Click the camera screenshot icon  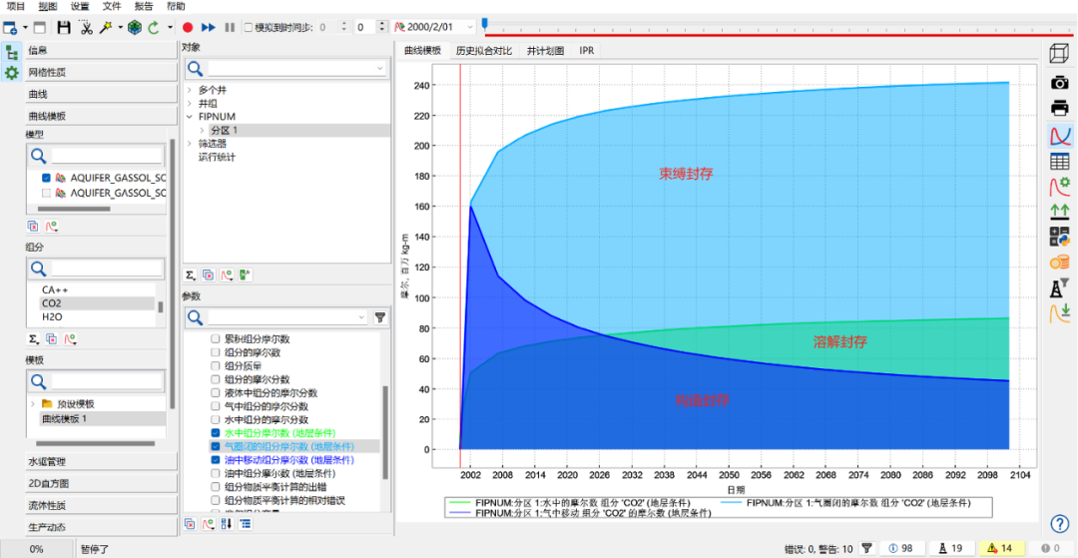pos(1059,83)
